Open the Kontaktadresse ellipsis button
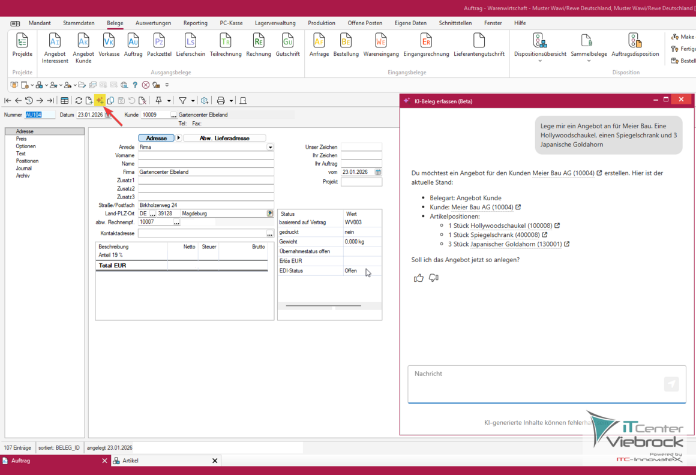Viewport: 696px width, 475px height. [x=269, y=234]
